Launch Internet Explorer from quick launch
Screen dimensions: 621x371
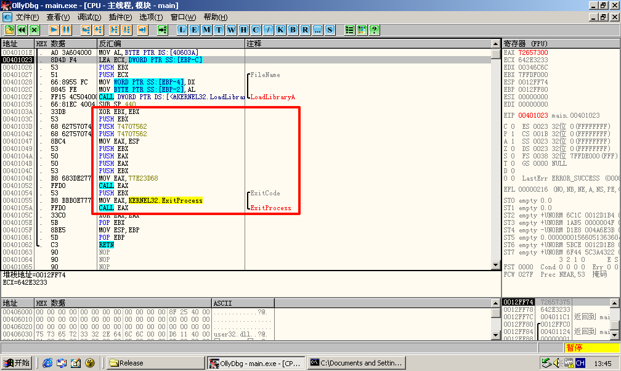[x=47, y=362]
